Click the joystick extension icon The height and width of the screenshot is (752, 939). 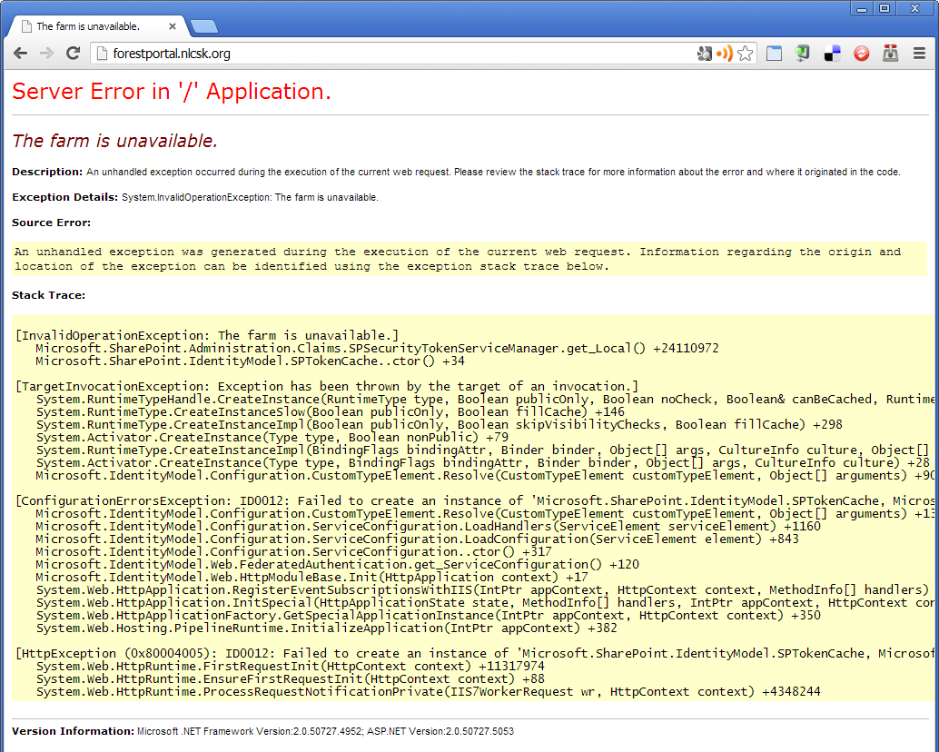[x=890, y=54]
